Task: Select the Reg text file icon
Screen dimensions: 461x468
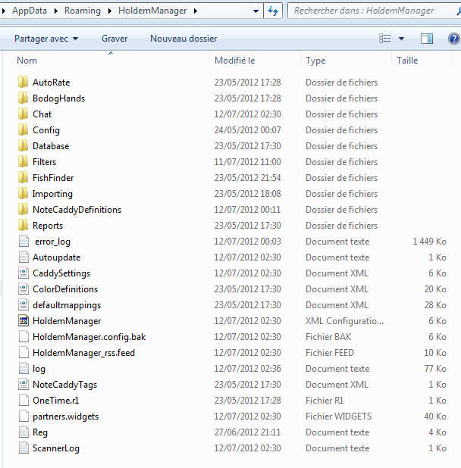Action: [x=24, y=432]
